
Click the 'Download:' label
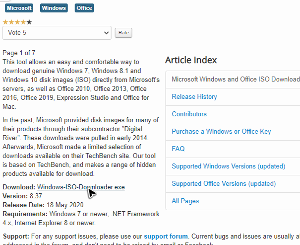click(x=19, y=187)
